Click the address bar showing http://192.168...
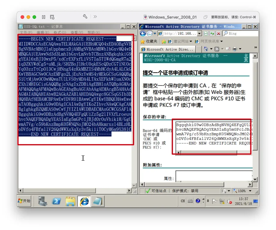This screenshot has width=276, height=230. (177, 33)
